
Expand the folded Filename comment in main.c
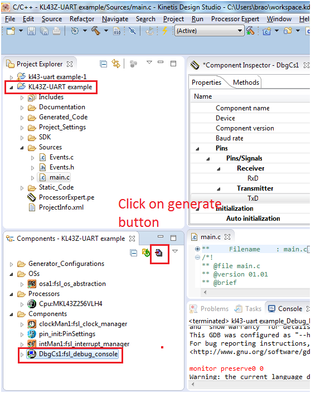point(197,249)
